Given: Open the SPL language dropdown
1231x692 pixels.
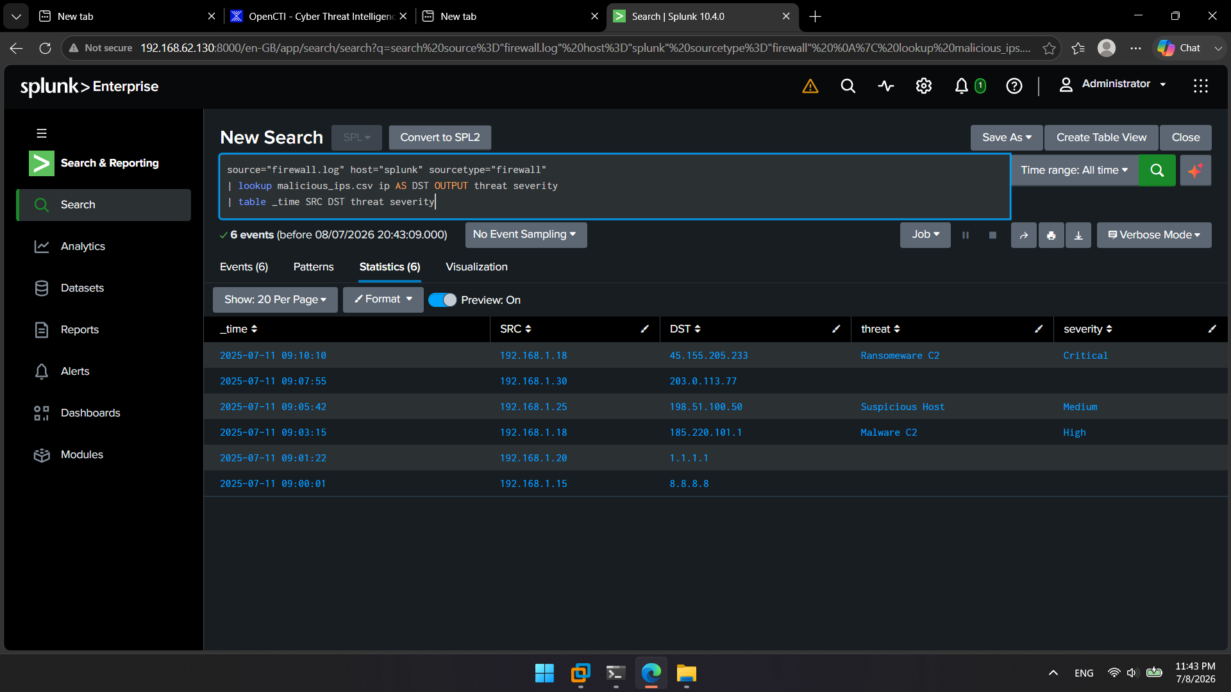Looking at the screenshot, I should (356, 137).
